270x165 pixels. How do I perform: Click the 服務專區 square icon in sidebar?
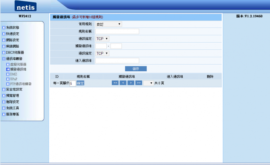[x=4, y=114]
